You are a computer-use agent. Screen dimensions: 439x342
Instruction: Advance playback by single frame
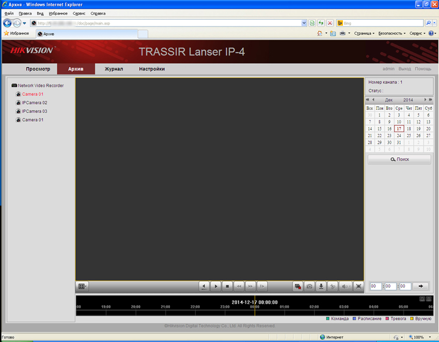[x=262, y=286]
